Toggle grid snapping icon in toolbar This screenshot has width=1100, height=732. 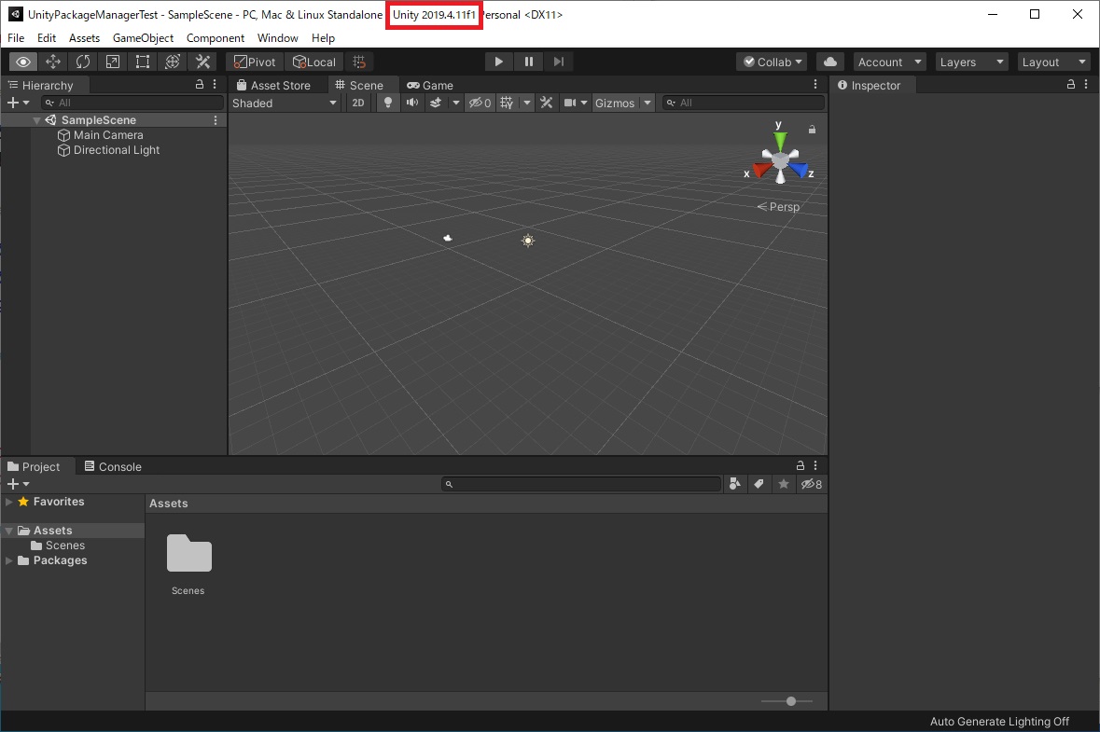coord(359,62)
